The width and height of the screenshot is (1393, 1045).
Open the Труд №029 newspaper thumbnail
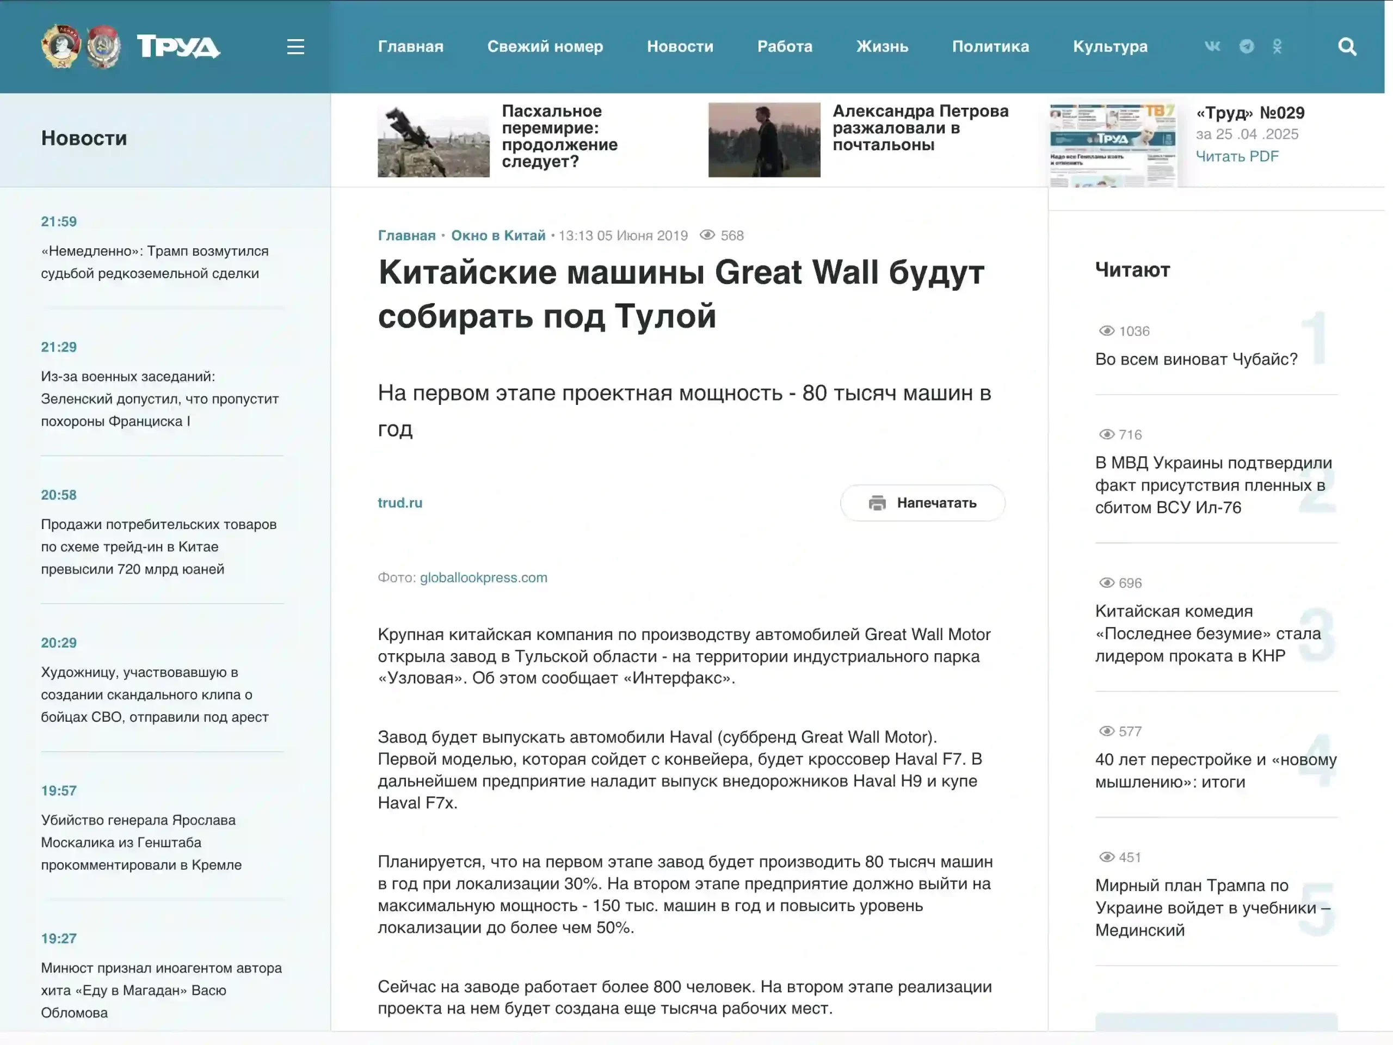[1112, 145]
